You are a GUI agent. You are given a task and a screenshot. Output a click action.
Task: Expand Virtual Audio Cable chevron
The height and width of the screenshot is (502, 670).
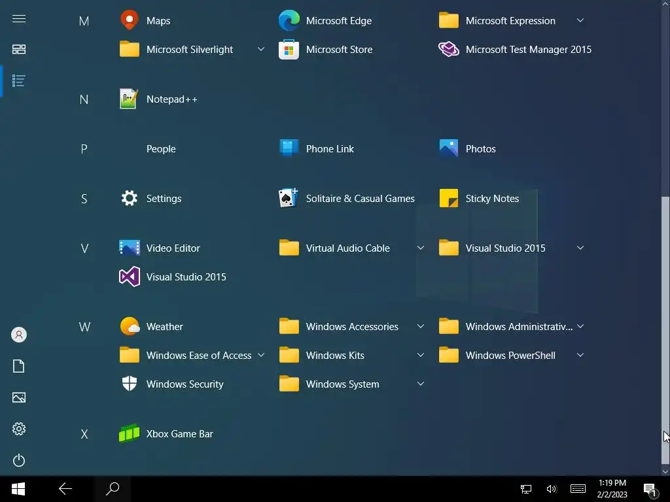pyautogui.click(x=421, y=248)
